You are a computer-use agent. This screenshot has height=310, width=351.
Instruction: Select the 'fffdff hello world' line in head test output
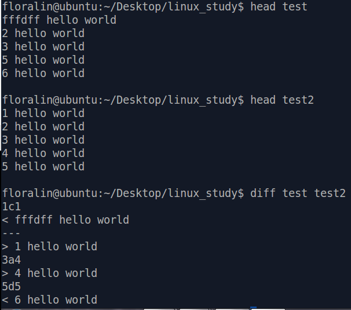pyautogui.click(x=59, y=20)
